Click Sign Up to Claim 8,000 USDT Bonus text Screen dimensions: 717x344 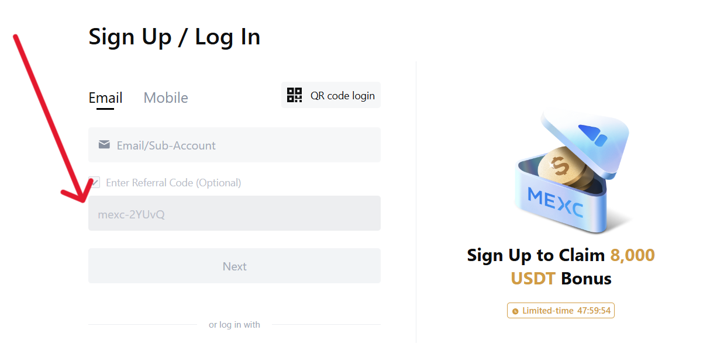[560, 266]
